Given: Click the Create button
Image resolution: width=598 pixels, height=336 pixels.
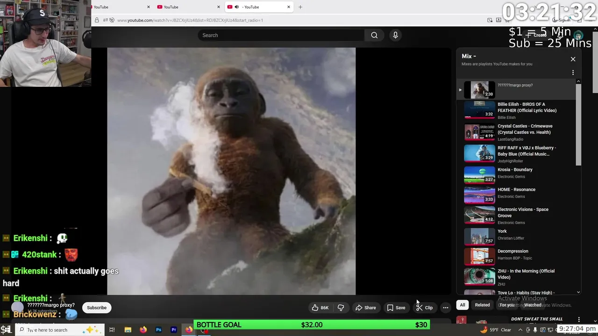Looking at the screenshot, I should (536, 35).
